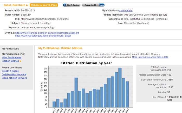182x113 pixels.
Task: Click the h-index value 32
Action: pyautogui.click(x=169, y=92)
